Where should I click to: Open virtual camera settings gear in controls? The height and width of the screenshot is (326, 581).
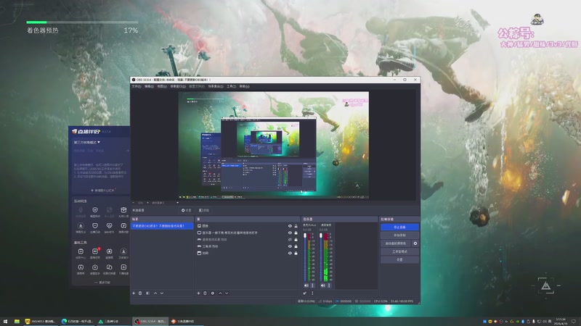pyautogui.click(x=415, y=243)
